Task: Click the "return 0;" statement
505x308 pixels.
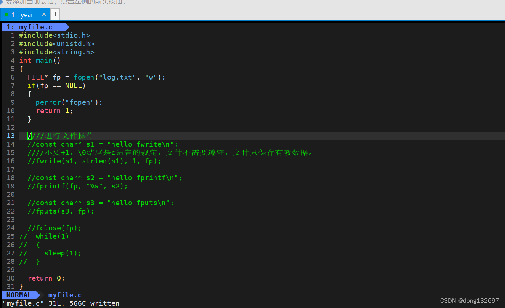Action: 46,278
